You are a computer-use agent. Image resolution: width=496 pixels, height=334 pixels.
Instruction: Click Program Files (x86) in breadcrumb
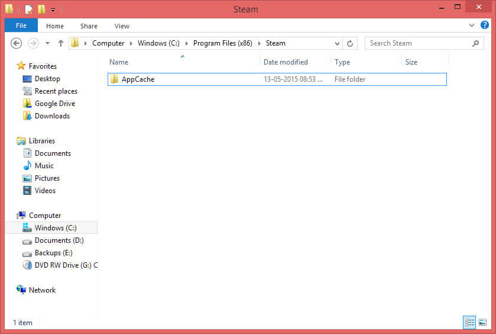[223, 43]
